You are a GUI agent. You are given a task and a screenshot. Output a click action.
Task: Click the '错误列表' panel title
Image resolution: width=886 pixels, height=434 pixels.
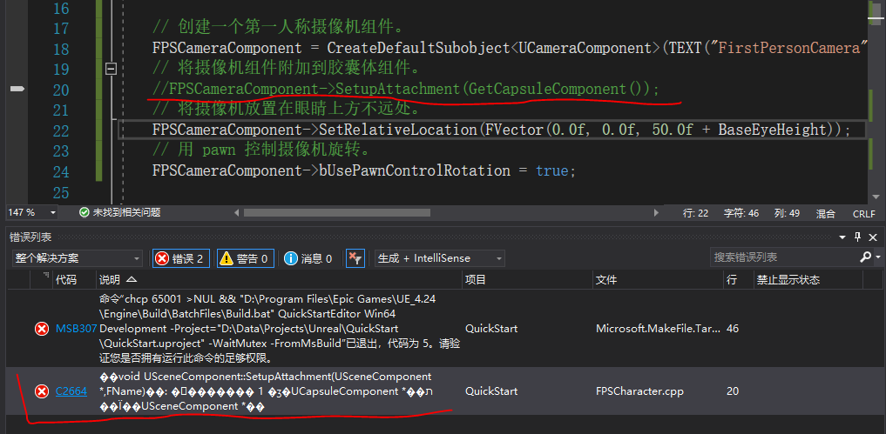(x=30, y=237)
